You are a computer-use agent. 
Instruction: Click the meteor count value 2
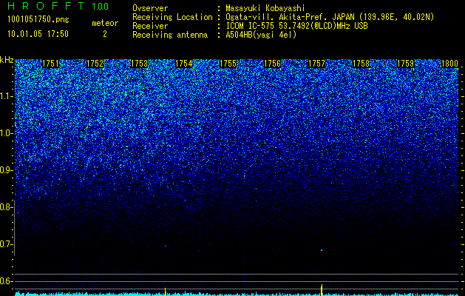pos(105,34)
